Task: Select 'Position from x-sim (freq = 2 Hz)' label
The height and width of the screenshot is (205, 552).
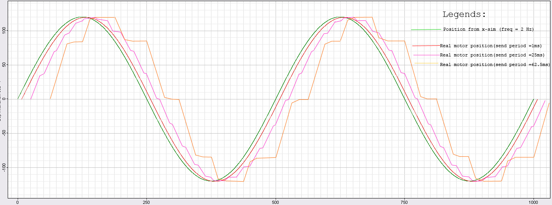Action: tap(488, 29)
